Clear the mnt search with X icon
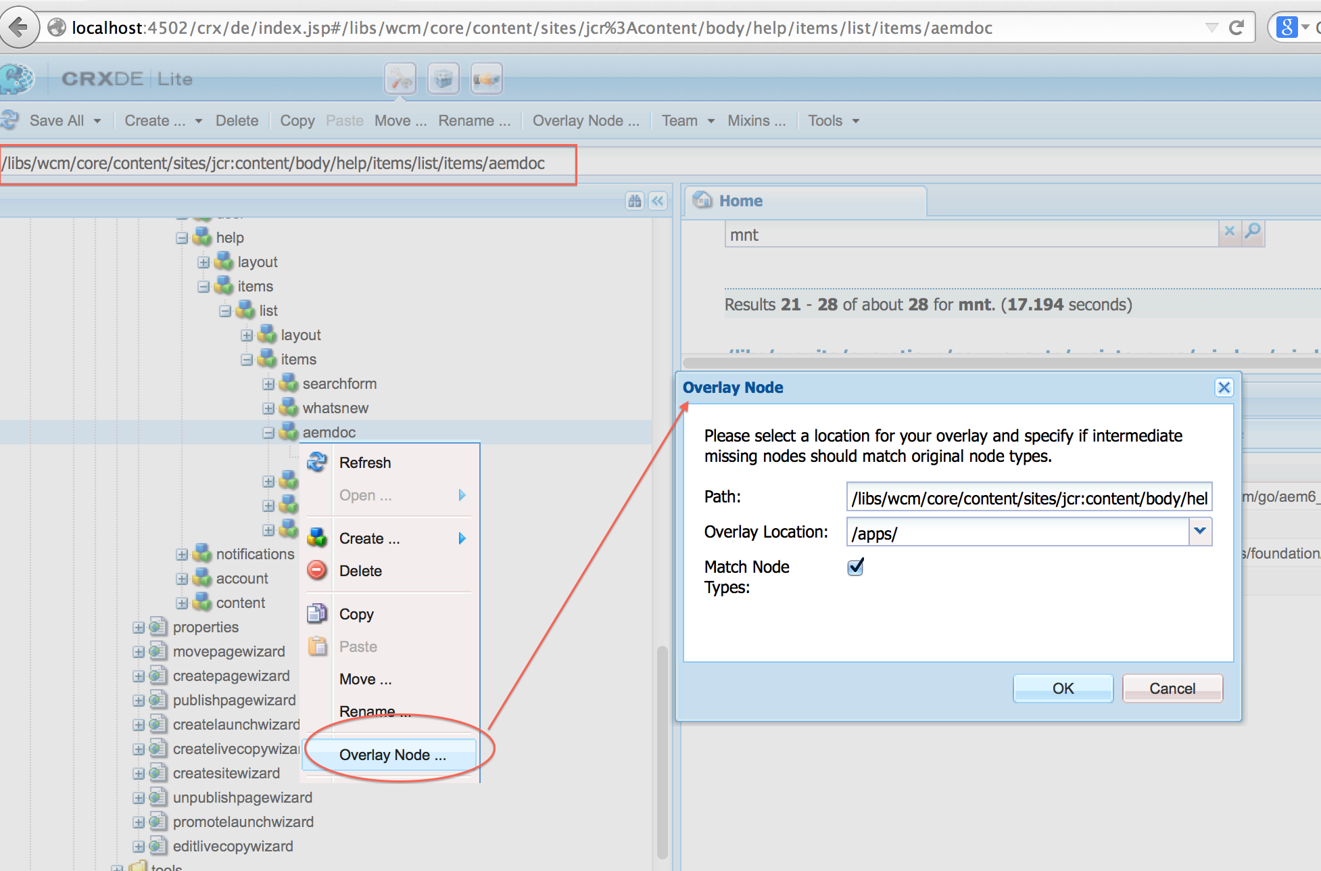The height and width of the screenshot is (871, 1321). 1229,231
